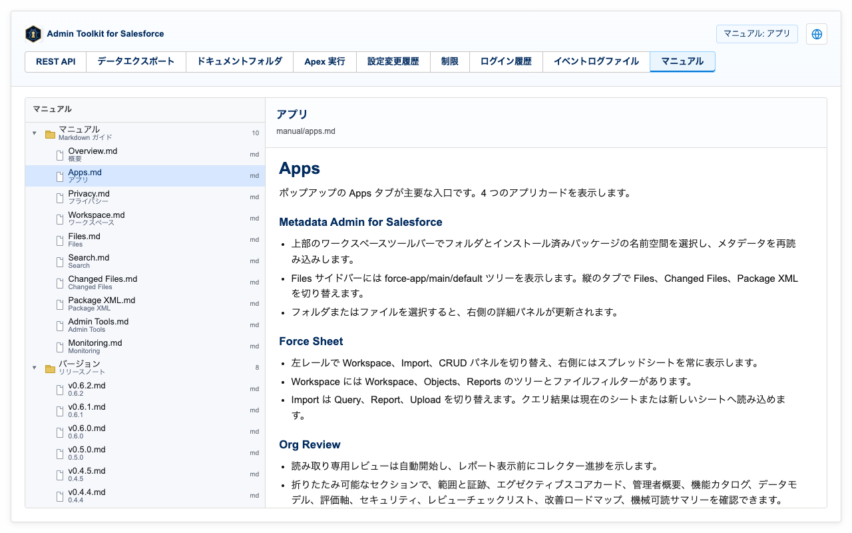The image size is (852, 533).
Task: Click the file icon beside Package XML.md
Action: pos(60,304)
